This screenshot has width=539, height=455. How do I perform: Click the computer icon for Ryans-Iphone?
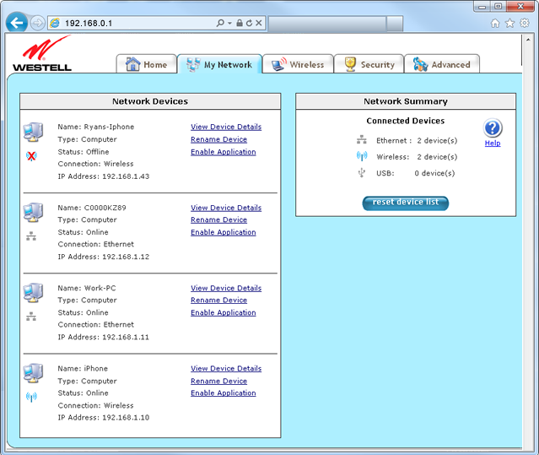(x=33, y=132)
